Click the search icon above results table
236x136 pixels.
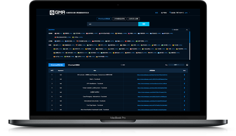tap(121, 65)
